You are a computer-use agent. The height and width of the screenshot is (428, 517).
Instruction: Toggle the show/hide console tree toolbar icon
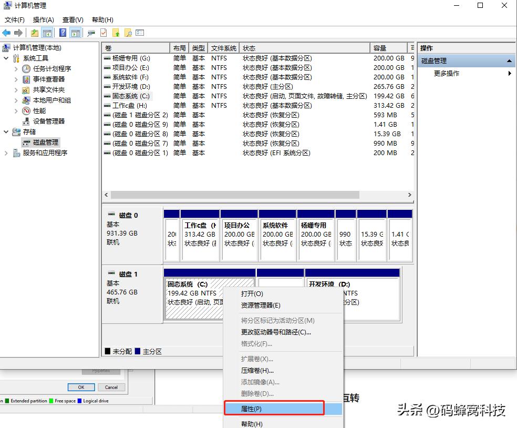(48, 33)
